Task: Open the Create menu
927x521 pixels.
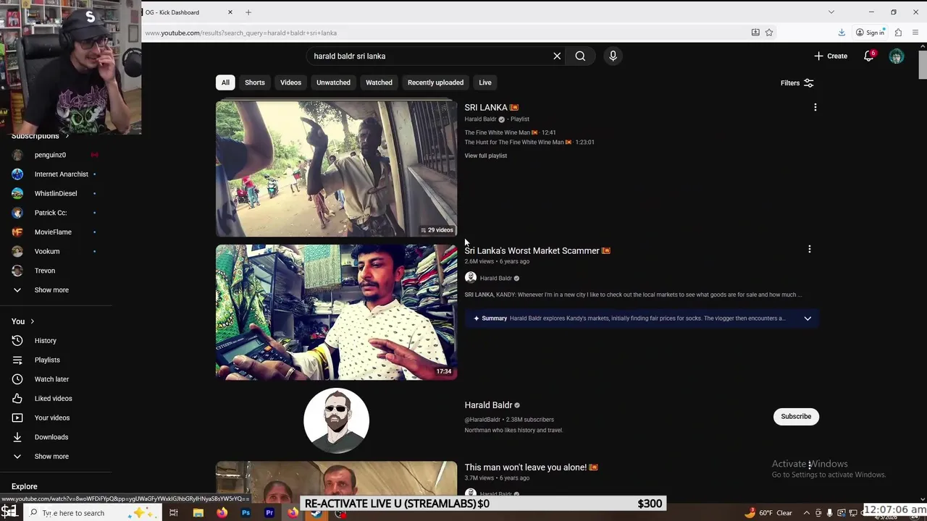Action: tap(831, 56)
